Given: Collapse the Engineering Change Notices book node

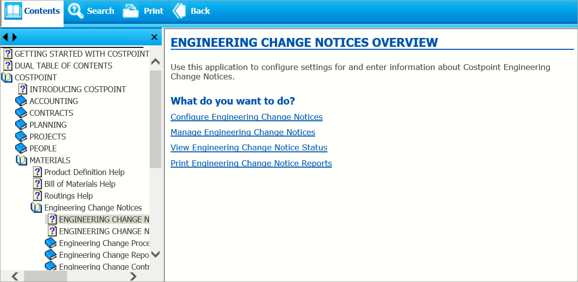Looking at the screenshot, I should click(x=36, y=208).
